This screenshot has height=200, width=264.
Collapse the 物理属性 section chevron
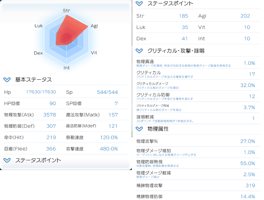[139, 129]
